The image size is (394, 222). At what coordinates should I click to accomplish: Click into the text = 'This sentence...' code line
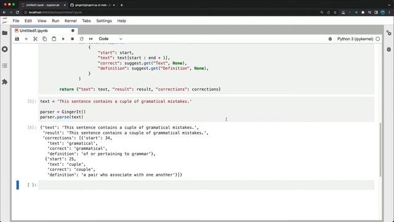point(116,101)
